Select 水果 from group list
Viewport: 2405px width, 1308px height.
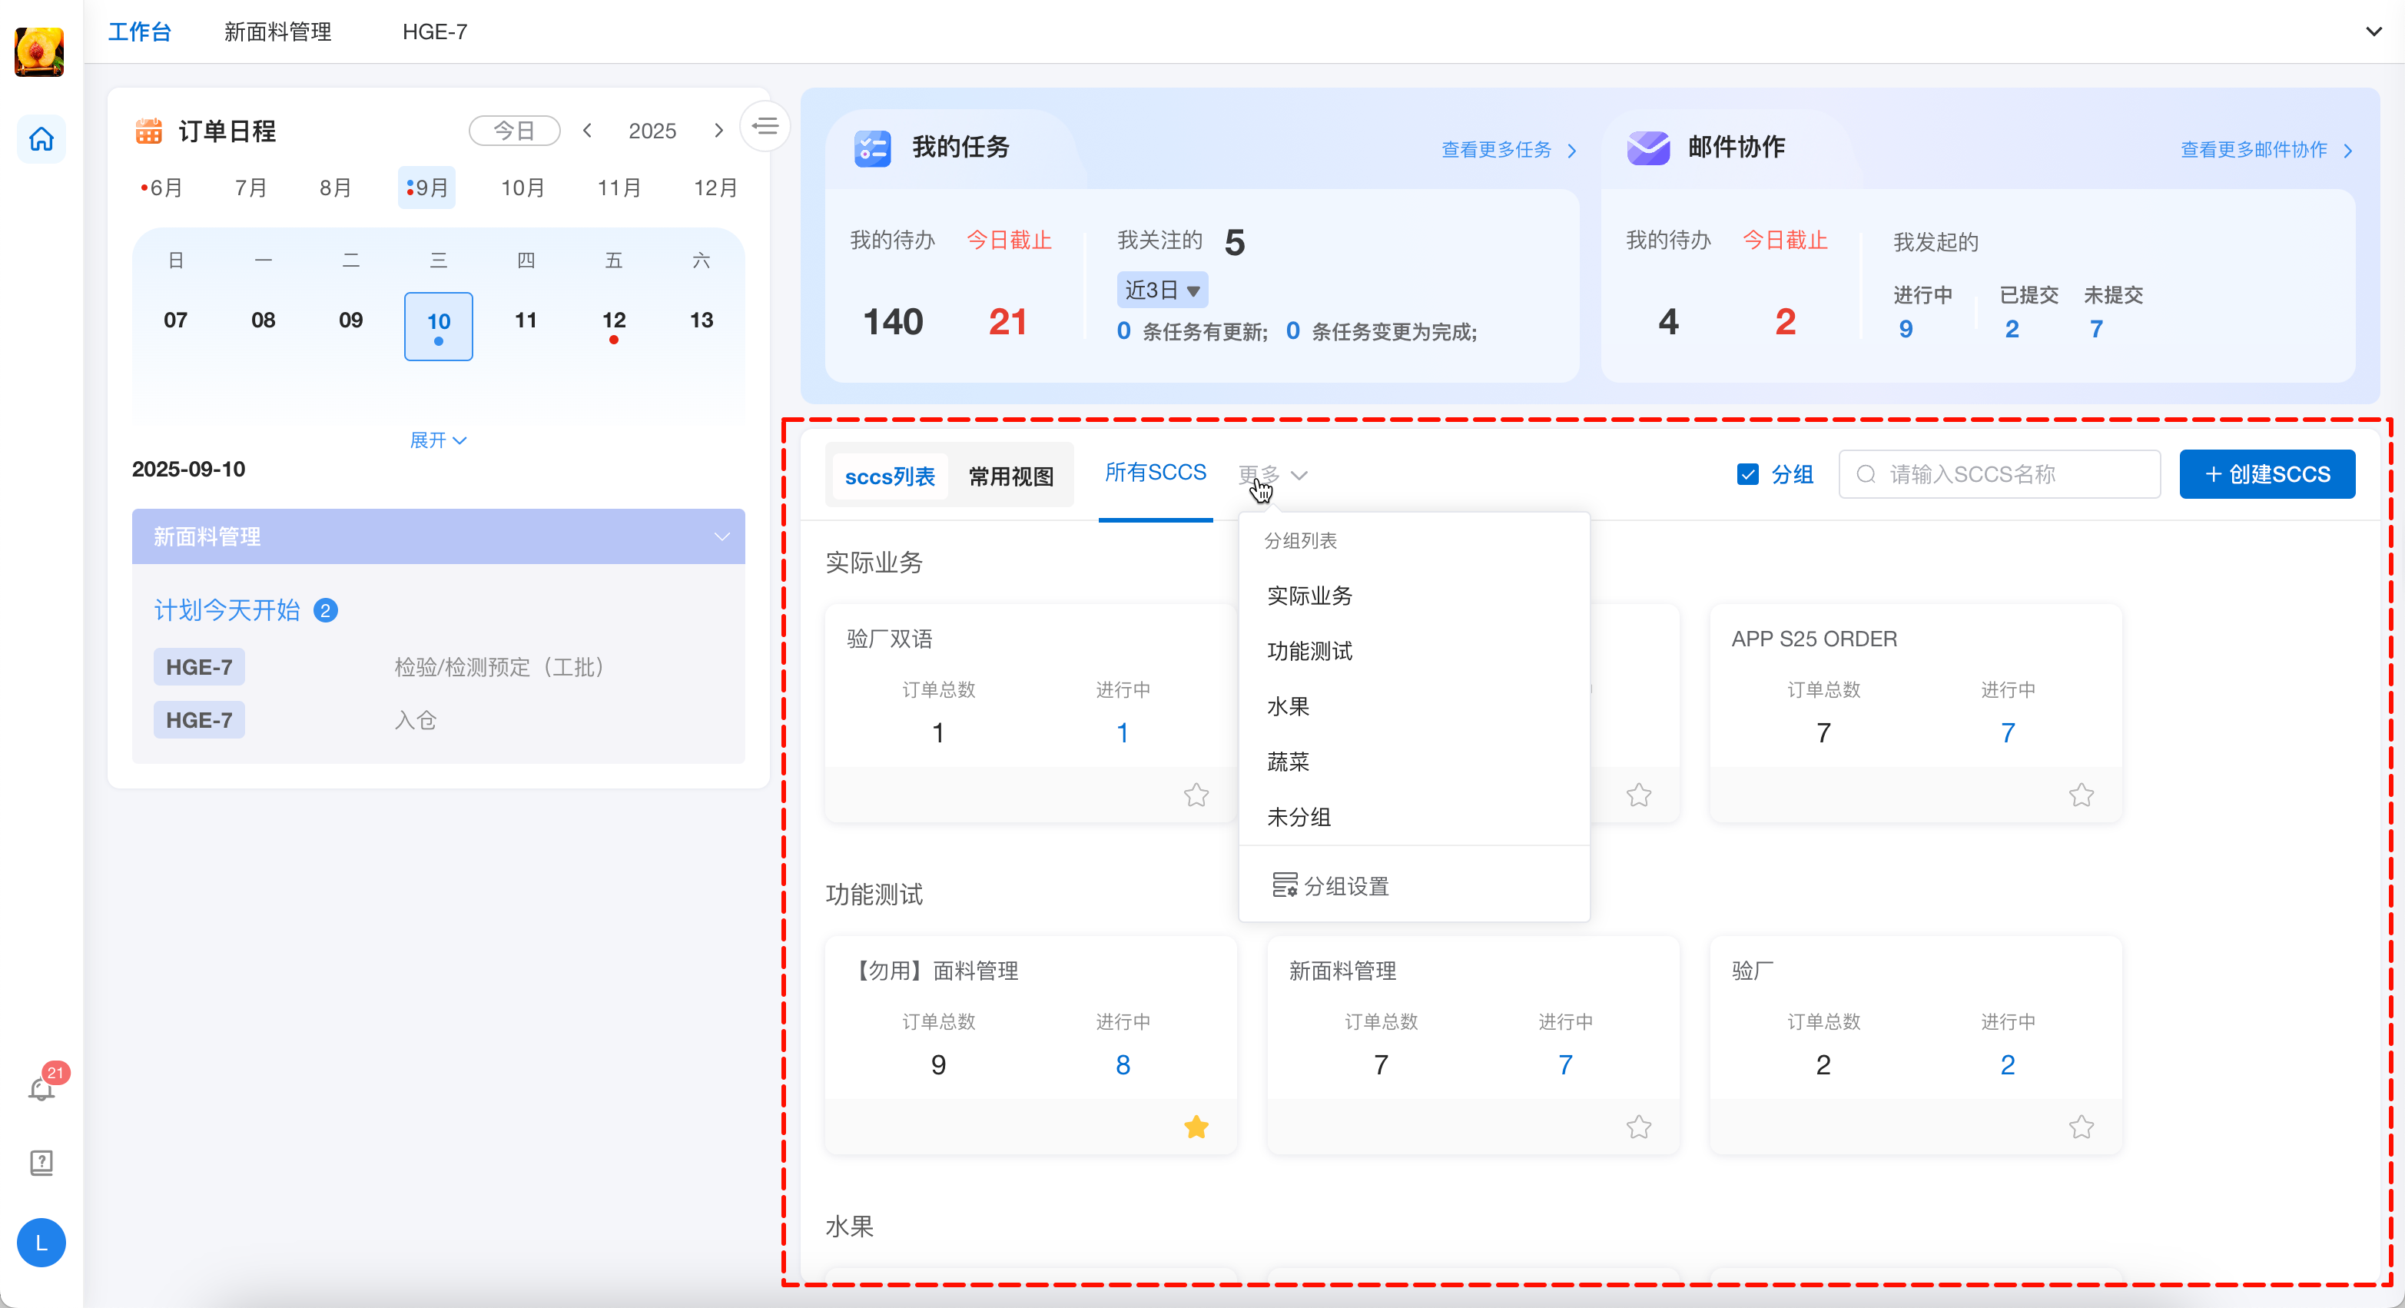tap(1288, 705)
